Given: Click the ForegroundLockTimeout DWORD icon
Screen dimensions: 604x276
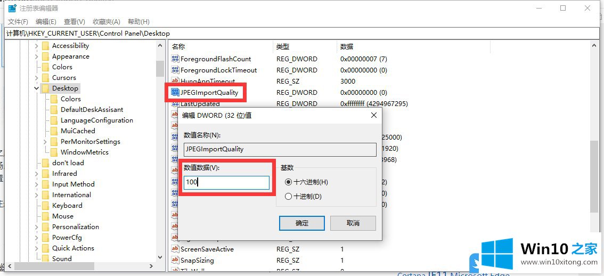Looking at the screenshot, I should 175,70.
